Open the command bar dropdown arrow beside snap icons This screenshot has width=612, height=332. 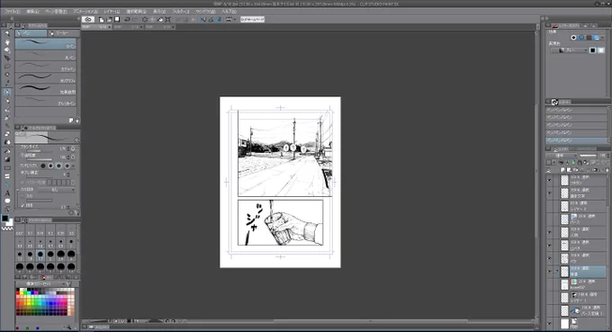(235, 20)
